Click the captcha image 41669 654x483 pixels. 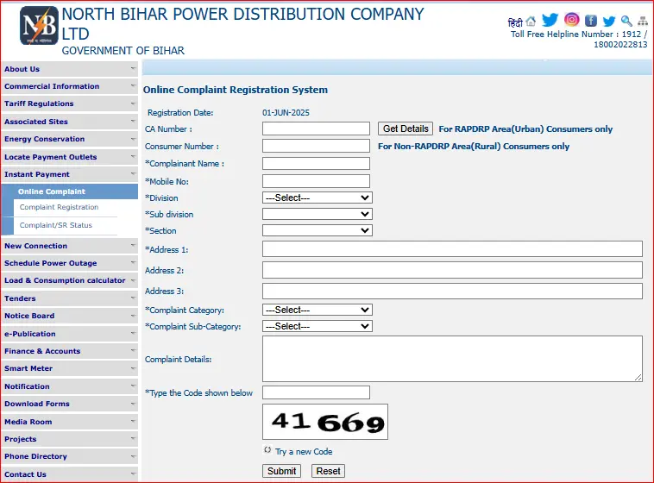tap(325, 422)
